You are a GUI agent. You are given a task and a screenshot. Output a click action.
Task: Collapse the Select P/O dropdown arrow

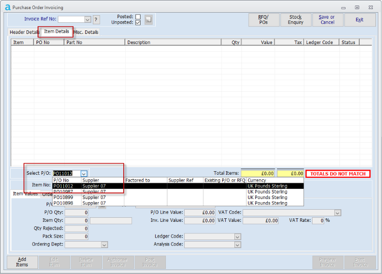coord(84,174)
